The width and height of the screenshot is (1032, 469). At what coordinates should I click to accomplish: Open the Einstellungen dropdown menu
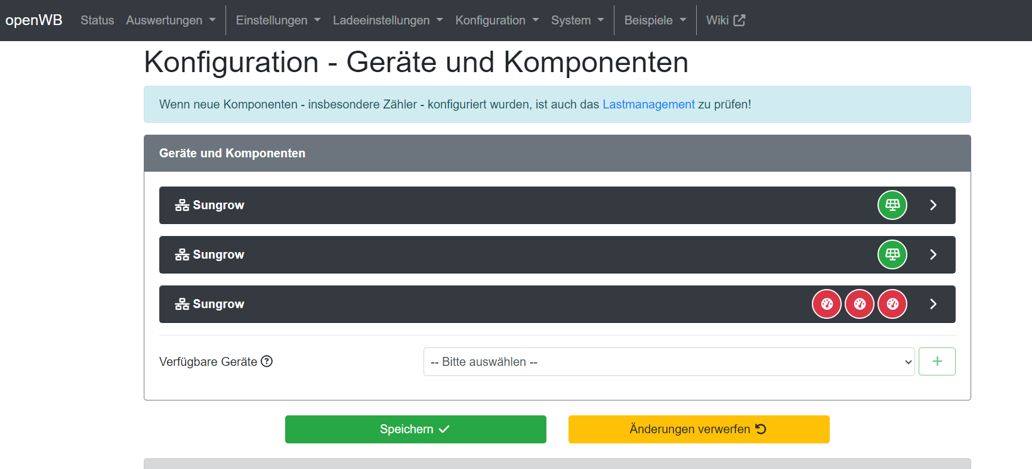pyautogui.click(x=278, y=20)
